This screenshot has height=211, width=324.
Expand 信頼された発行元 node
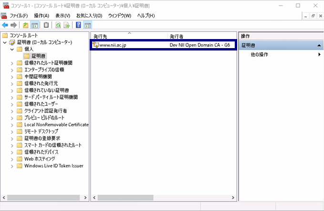[x=12, y=84]
